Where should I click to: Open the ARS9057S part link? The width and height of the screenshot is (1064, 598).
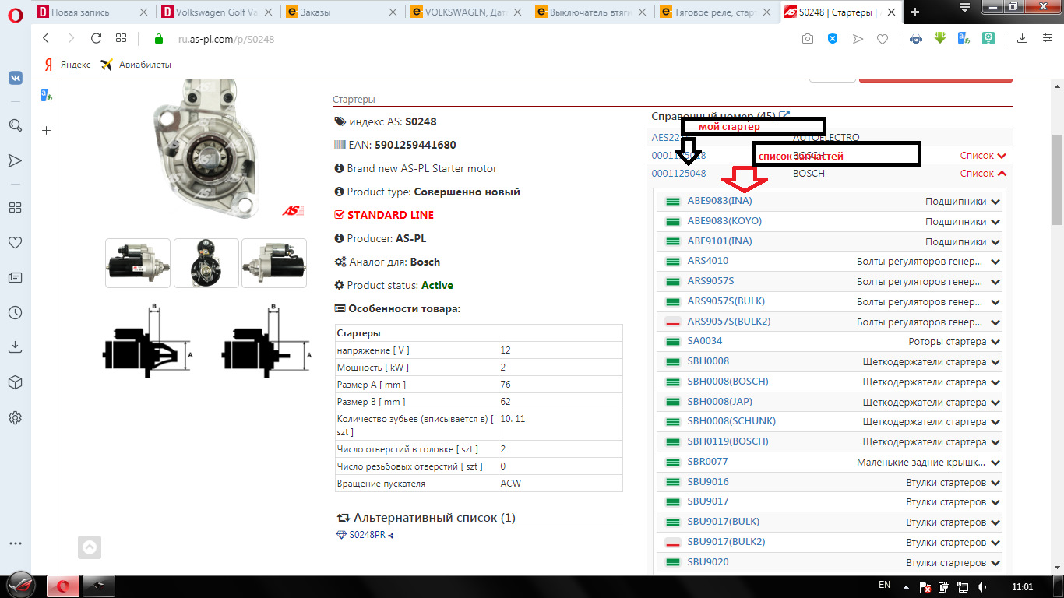click(x=710, y=281)
